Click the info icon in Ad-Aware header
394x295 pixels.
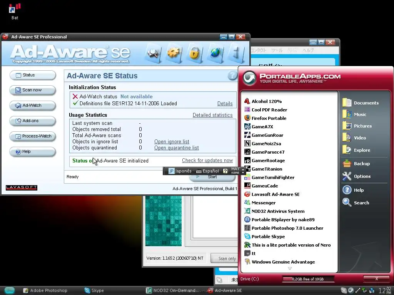236,53
